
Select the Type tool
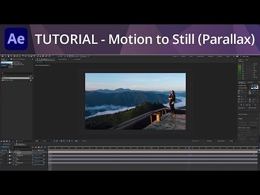click(x=34, y=56)
